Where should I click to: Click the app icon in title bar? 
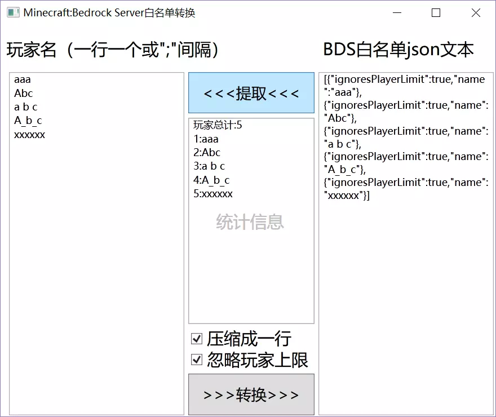click(13, 12)
